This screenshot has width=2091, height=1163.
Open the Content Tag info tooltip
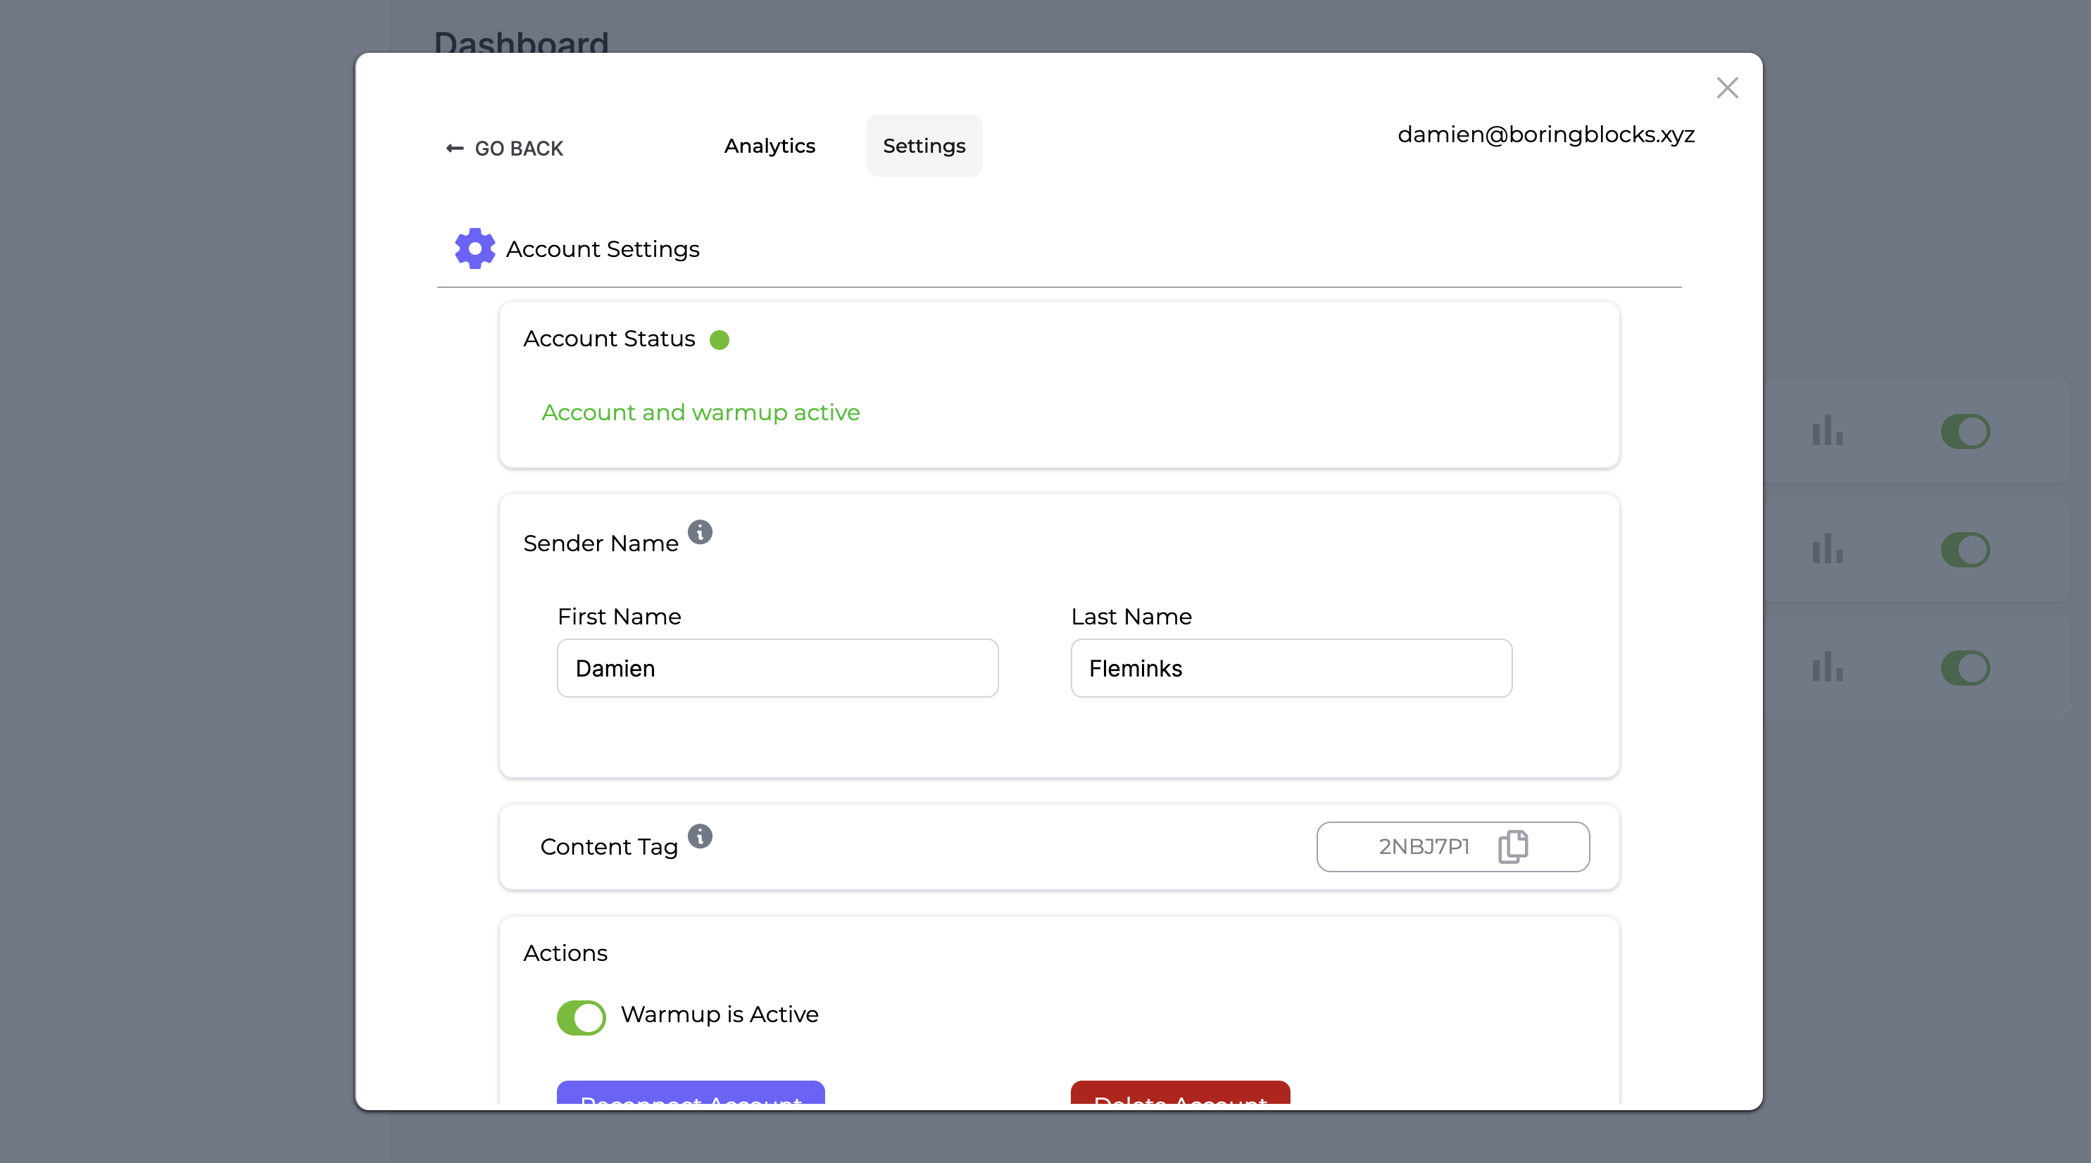point(700,837)
